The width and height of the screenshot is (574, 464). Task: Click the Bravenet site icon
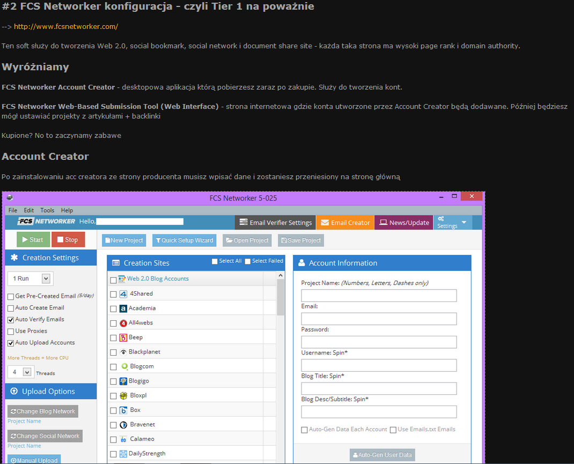point(123,425)
